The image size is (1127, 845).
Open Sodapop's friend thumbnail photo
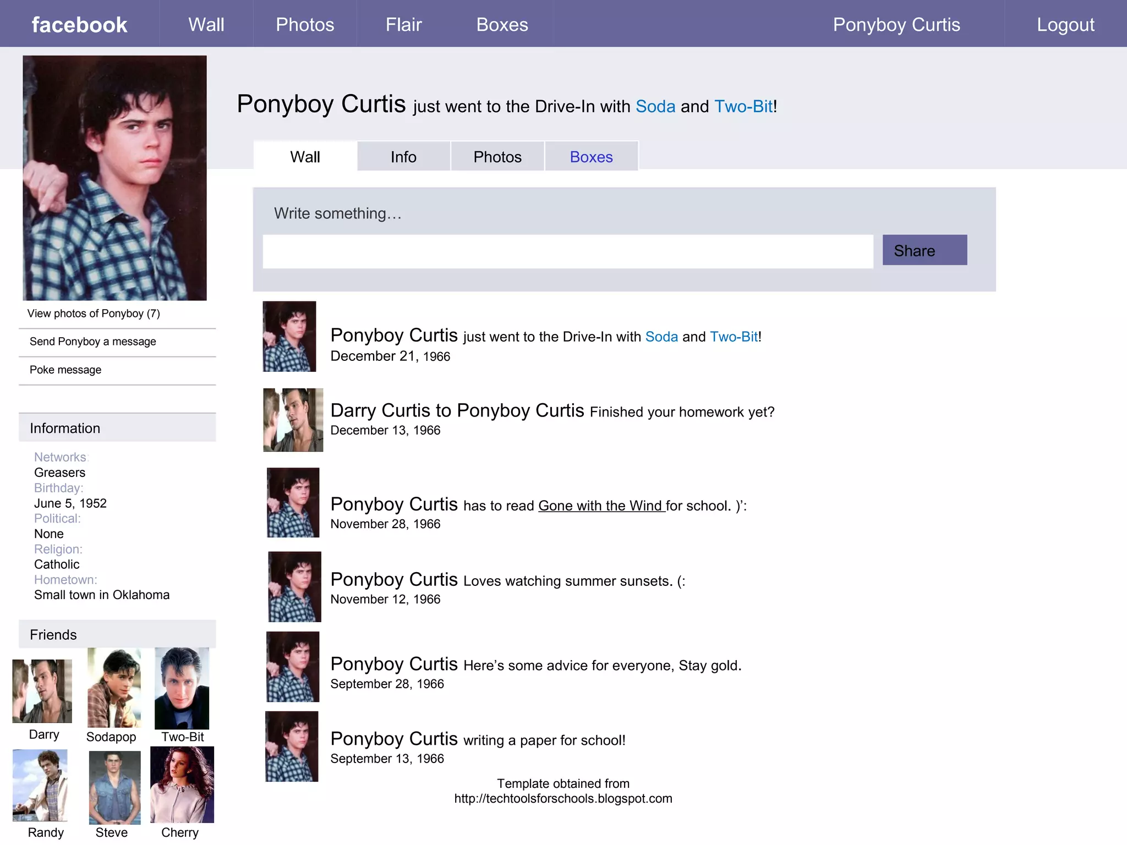coord(114,688)
